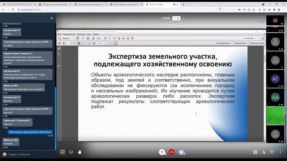The height and width of the screenshot is (161, 287).
Task: Select participant thumbnail with initials АА
Action: click(x=275, y=97)
